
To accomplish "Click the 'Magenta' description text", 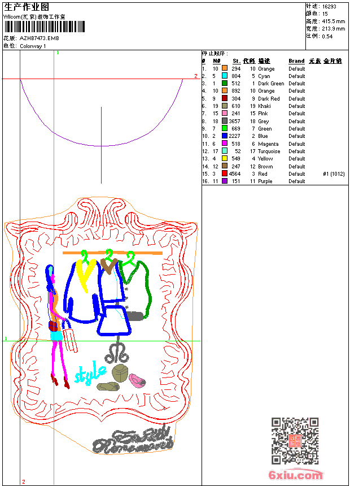I will 268,144.
